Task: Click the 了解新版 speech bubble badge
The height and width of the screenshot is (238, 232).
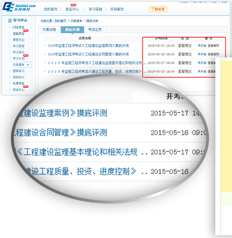Action: pyautogui.click(x=158, y=9)
